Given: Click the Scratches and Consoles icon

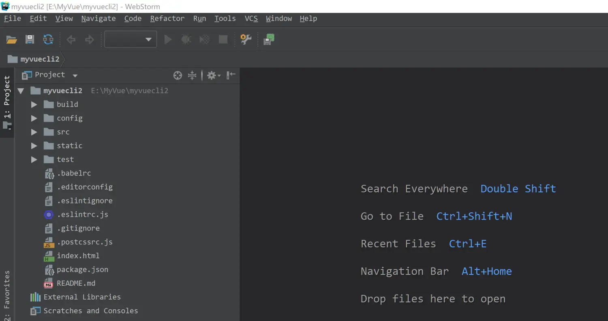Looking at the screenshot, I should coord(36,311).
